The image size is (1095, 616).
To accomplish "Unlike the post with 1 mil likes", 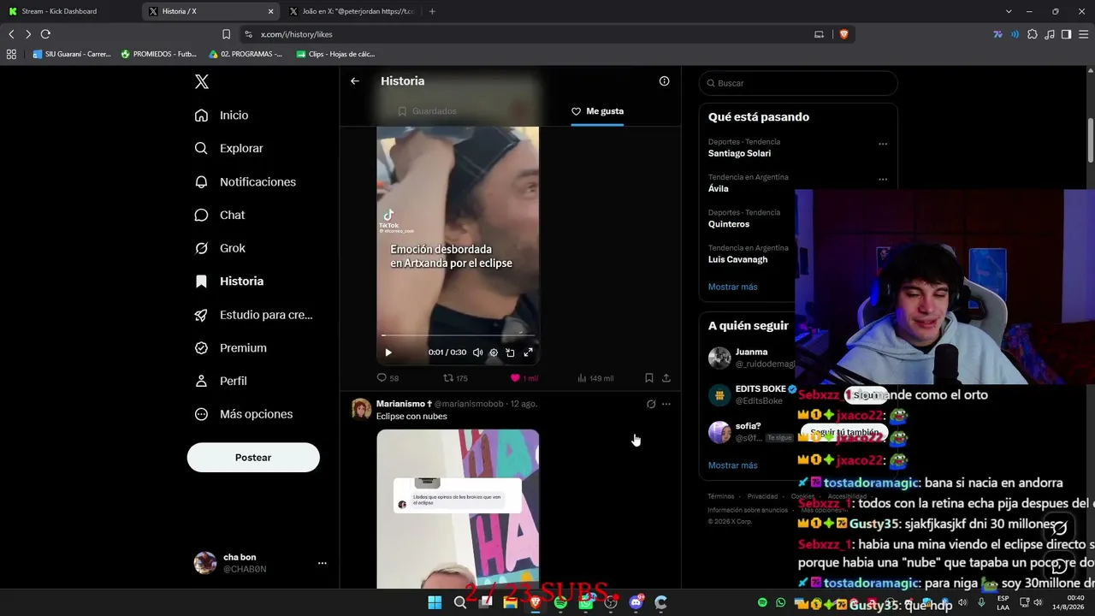I will click(524, 378).
